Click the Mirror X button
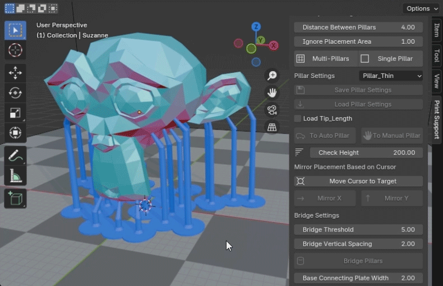The image size is (443, 286). [325, 198]
